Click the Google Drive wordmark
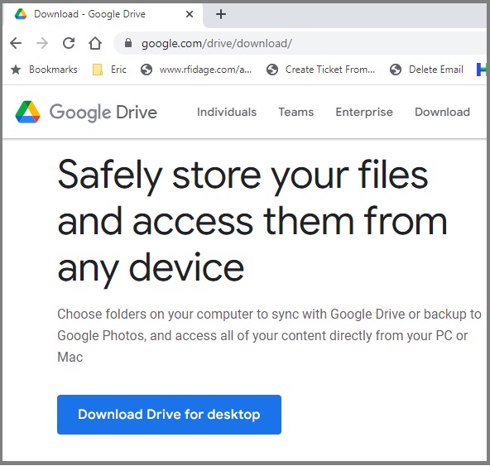This screenshot has height=466, width=490. (x=103, y=113)
